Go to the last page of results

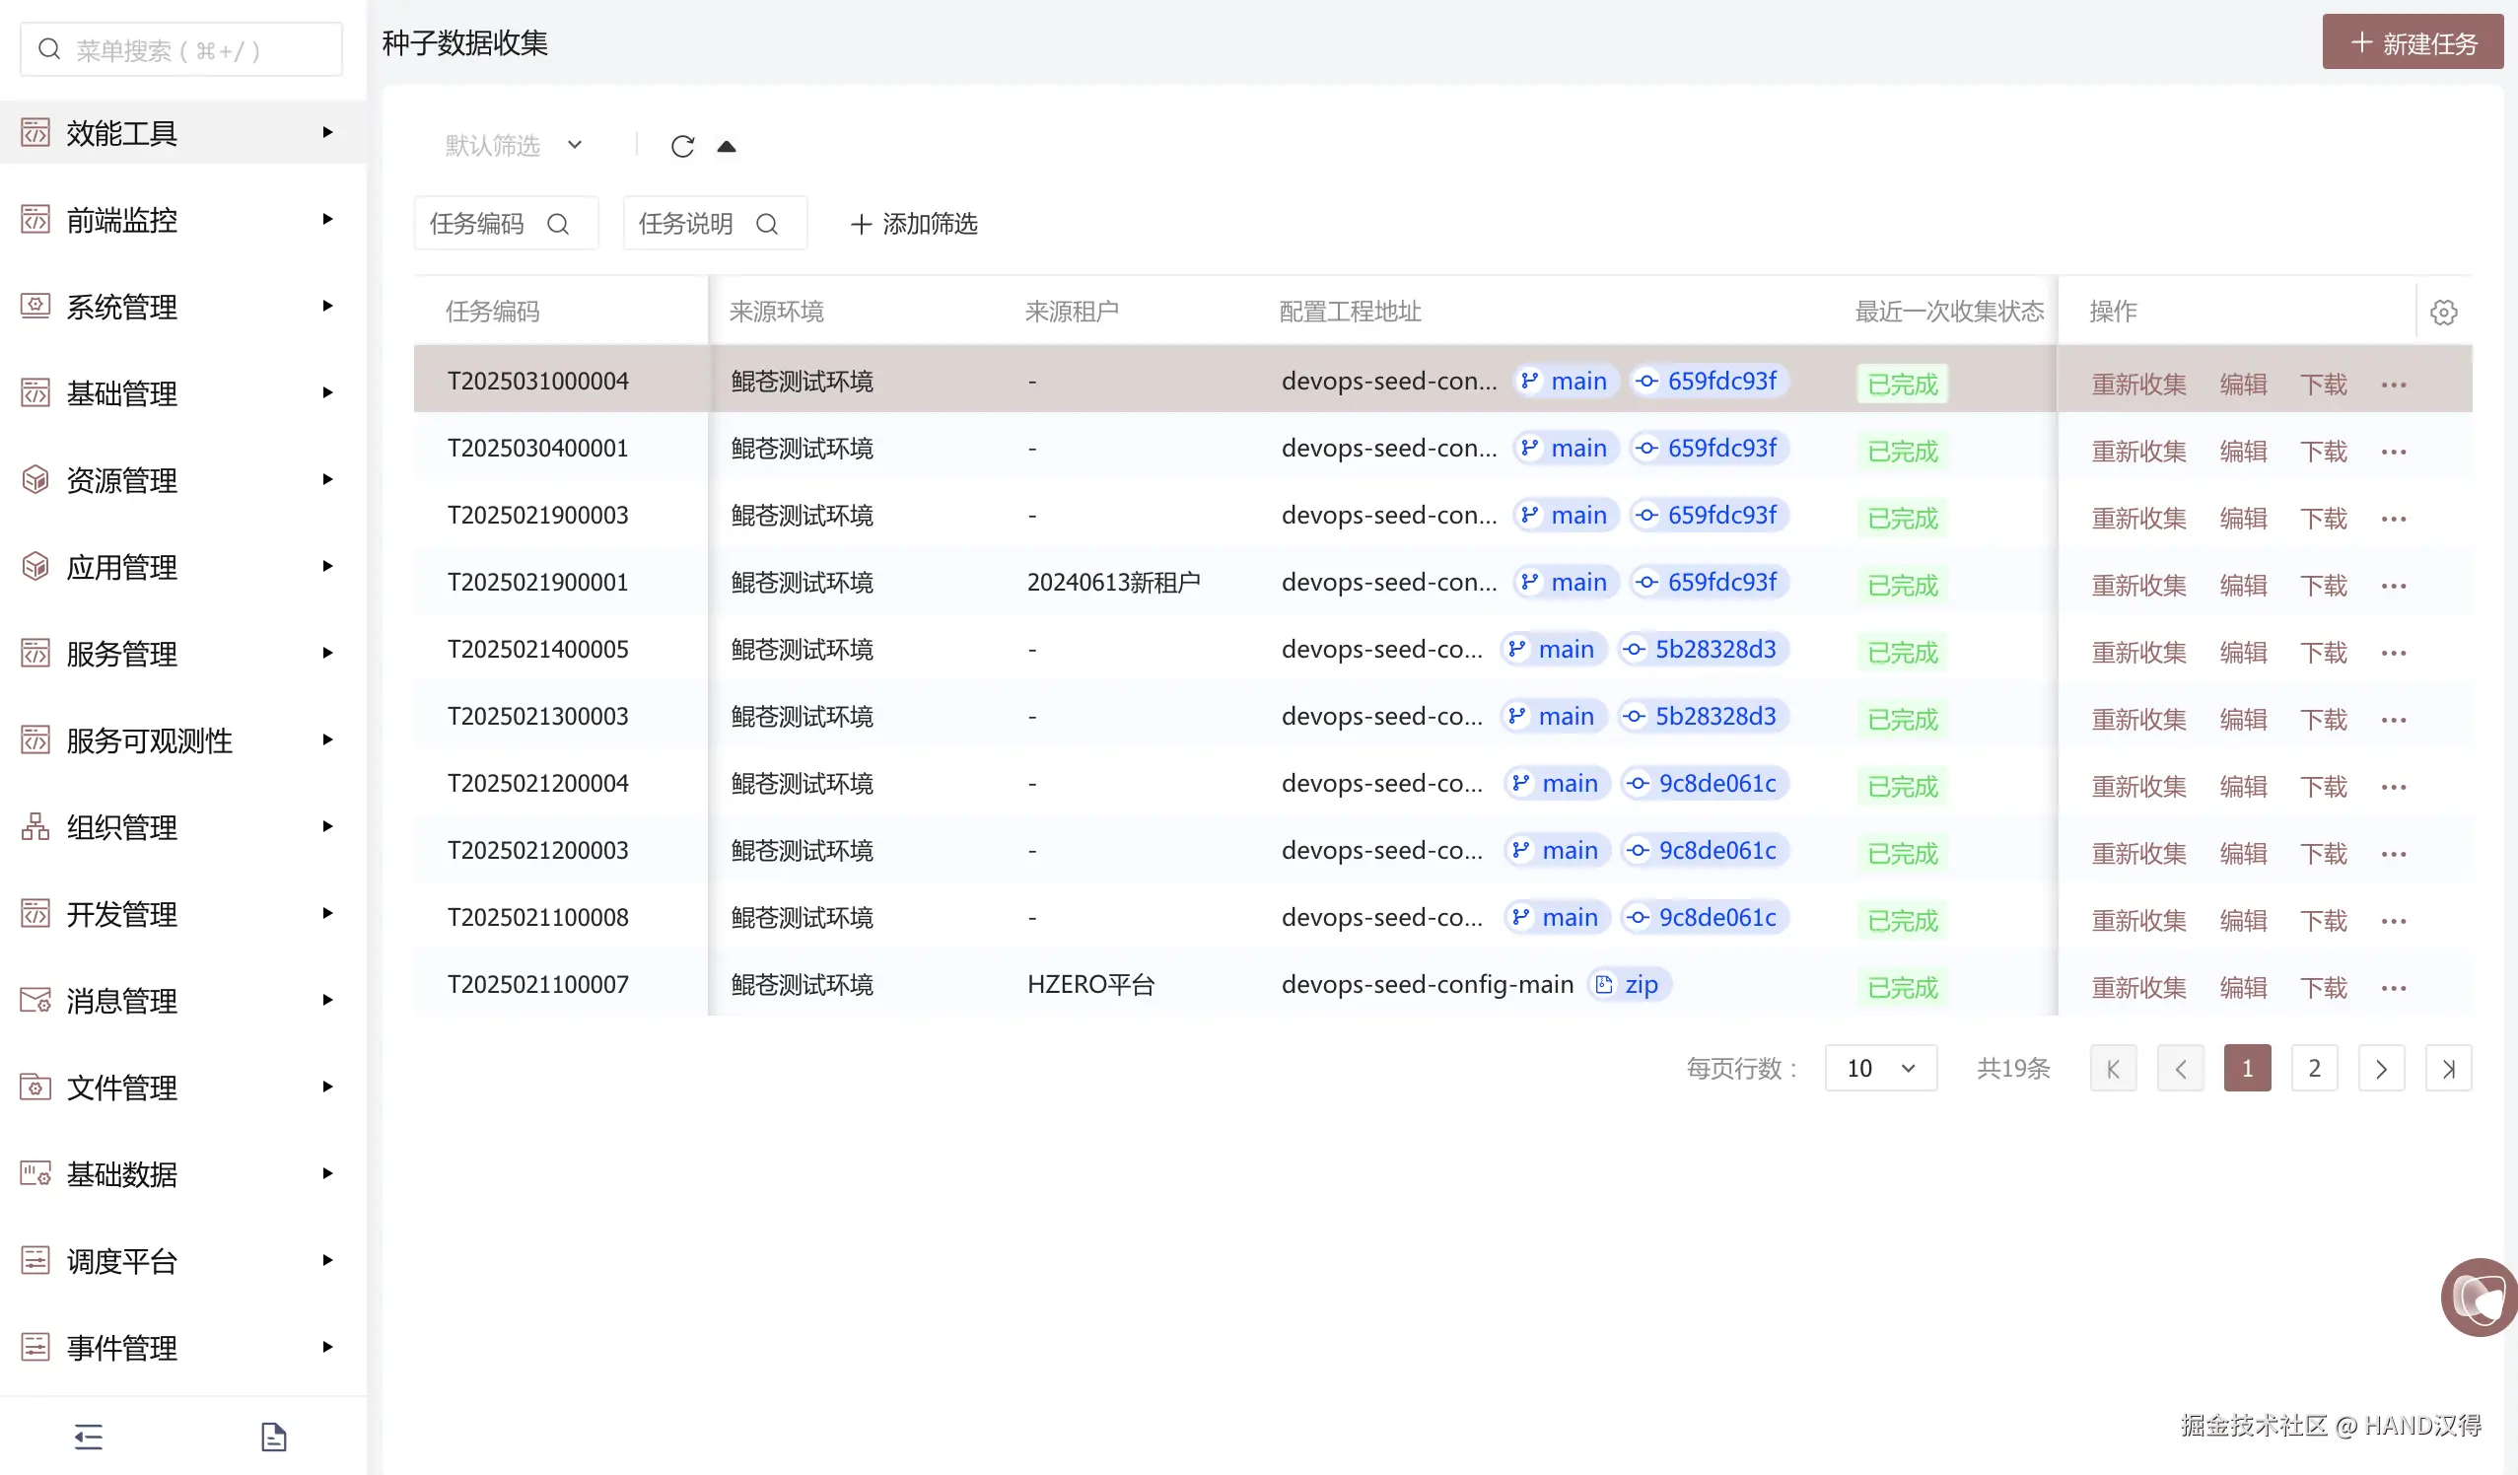click(x=2448, y=1068)
